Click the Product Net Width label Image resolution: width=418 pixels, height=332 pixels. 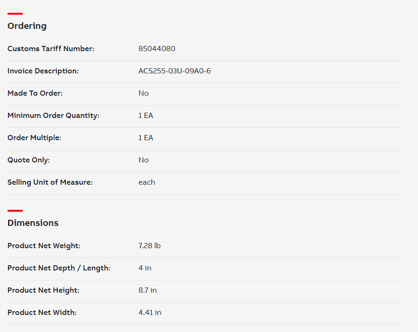[x=42, y=312]
